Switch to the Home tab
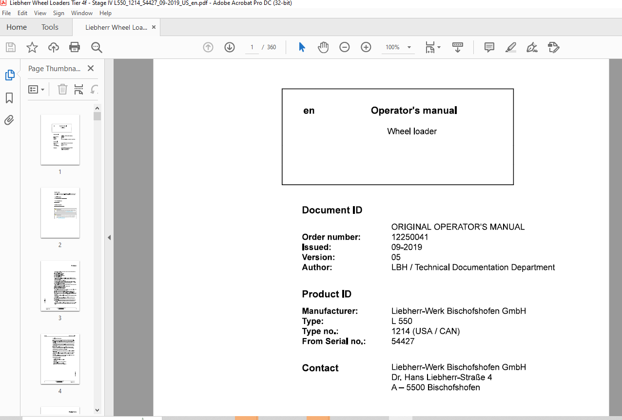The width and height of the screenshot is (622, 420). [x=17, y=27]
